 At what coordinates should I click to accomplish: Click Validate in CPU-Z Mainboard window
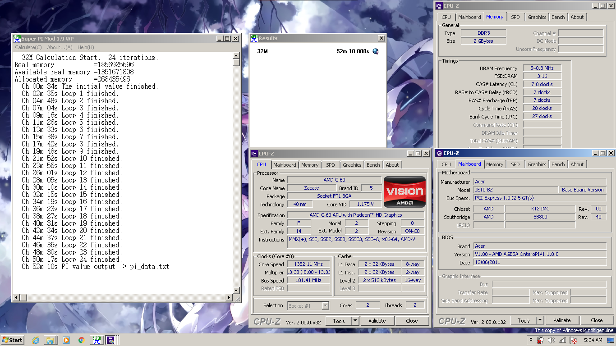(x=562, y=320)
